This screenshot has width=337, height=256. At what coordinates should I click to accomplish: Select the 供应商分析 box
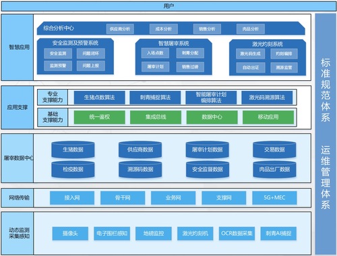pos(120,29)
